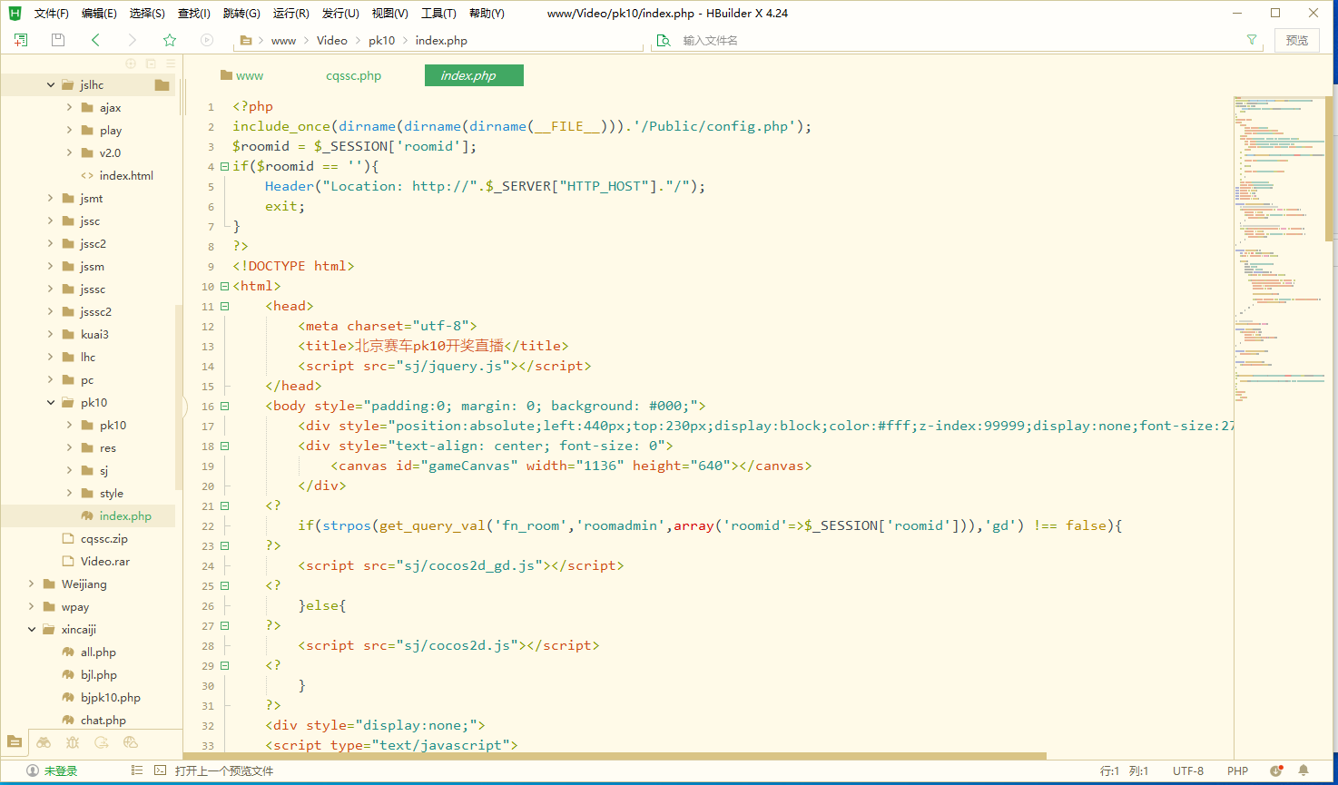Open the debug bug icon panel
This screenshot has width=1338, height=785.
point(73,742)
